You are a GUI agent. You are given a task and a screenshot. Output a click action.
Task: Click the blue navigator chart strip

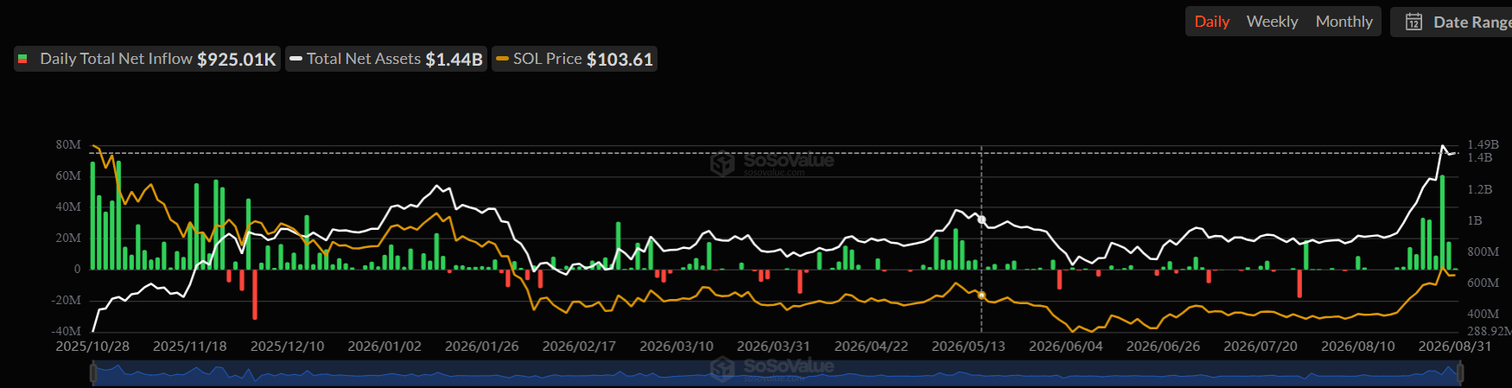pyautogui.click(x=777, y=373)
